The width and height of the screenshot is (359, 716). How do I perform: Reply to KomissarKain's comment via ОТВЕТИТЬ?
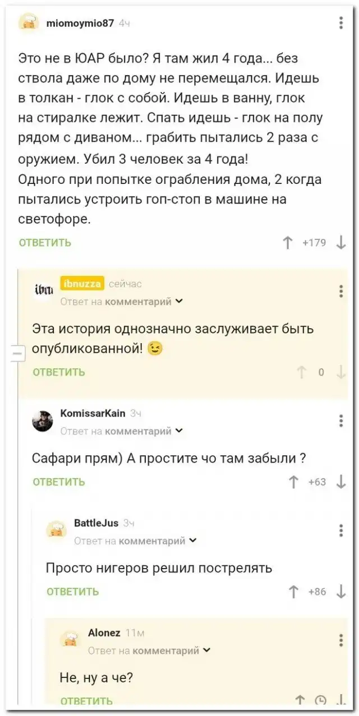pyautogui.click(x=59, y=482)
